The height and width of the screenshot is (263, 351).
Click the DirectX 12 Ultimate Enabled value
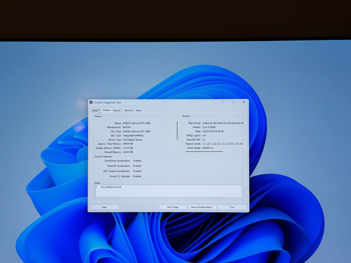(x=137, y=177)
